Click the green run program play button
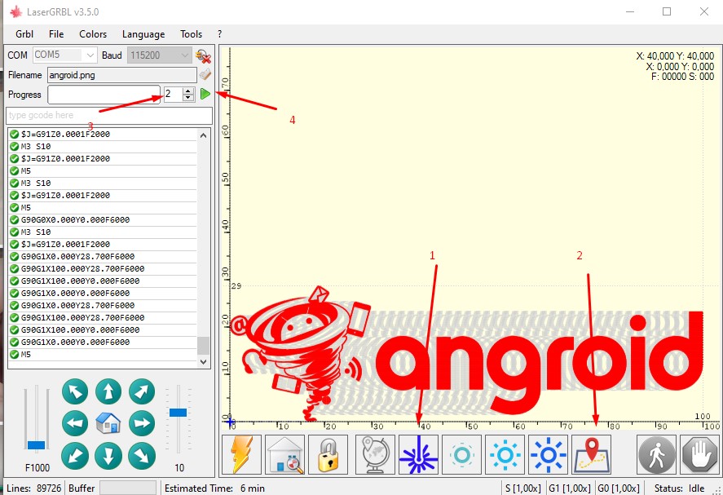The image size is (723, 495). tap(205, 94)
